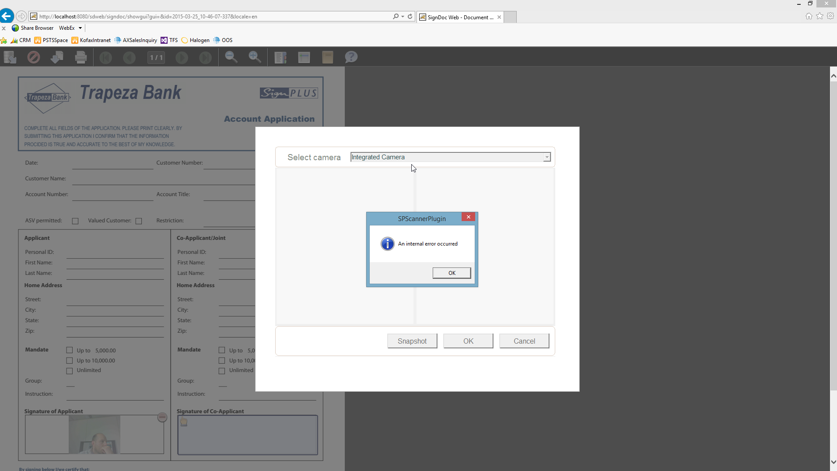Screen dimensions: 837x471
Task: Click the zoom out magnifier icon
Action: point(231,57)
